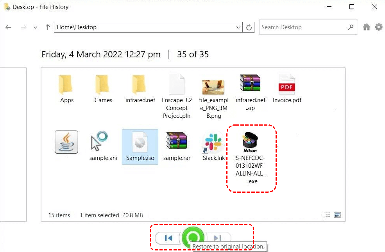
Task: Click the search magnifier icon
Action: pyautogui.click(x=351, y=27)
